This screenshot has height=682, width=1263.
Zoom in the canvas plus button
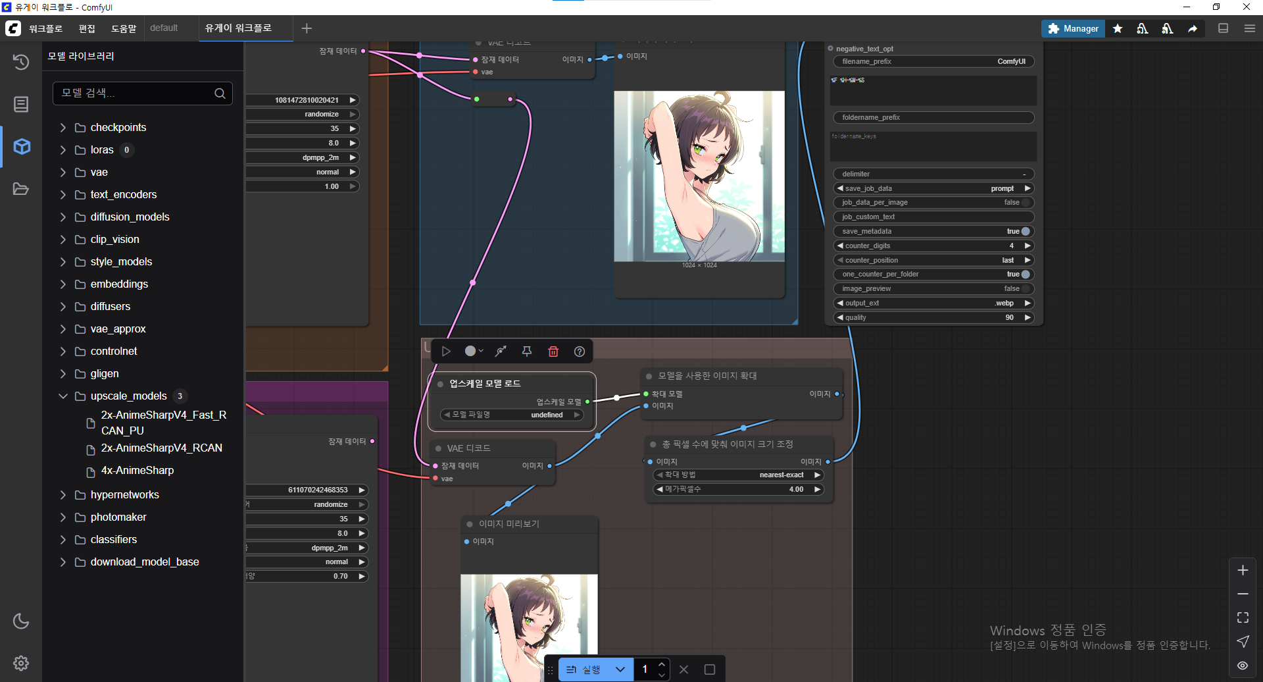tap(1243, 570)
